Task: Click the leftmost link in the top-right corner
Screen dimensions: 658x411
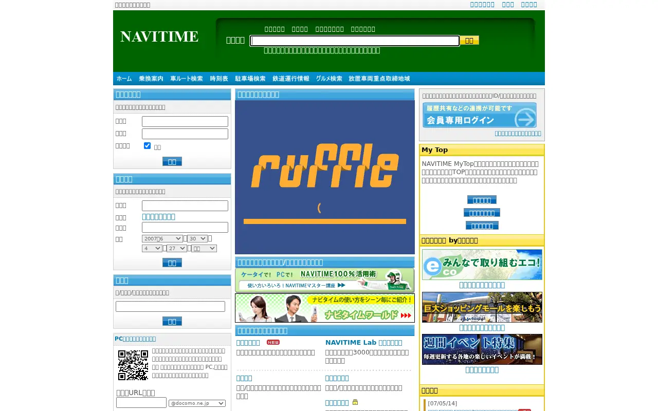Action: [x=482, y=5]
